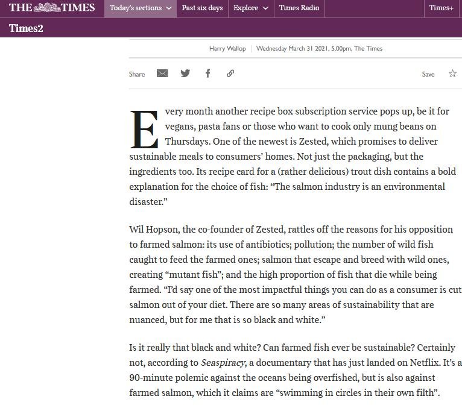Open Past six days in the nav bar
Viewport: 462px width, 411px height.
point(202,8)
